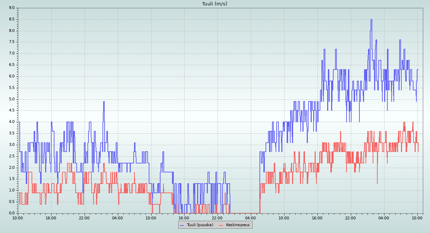The height and width of the screenshot is (233, 430).
Task: Click the chart title 'Tuuli (m/s)'
Action: (x=215, y=4)
